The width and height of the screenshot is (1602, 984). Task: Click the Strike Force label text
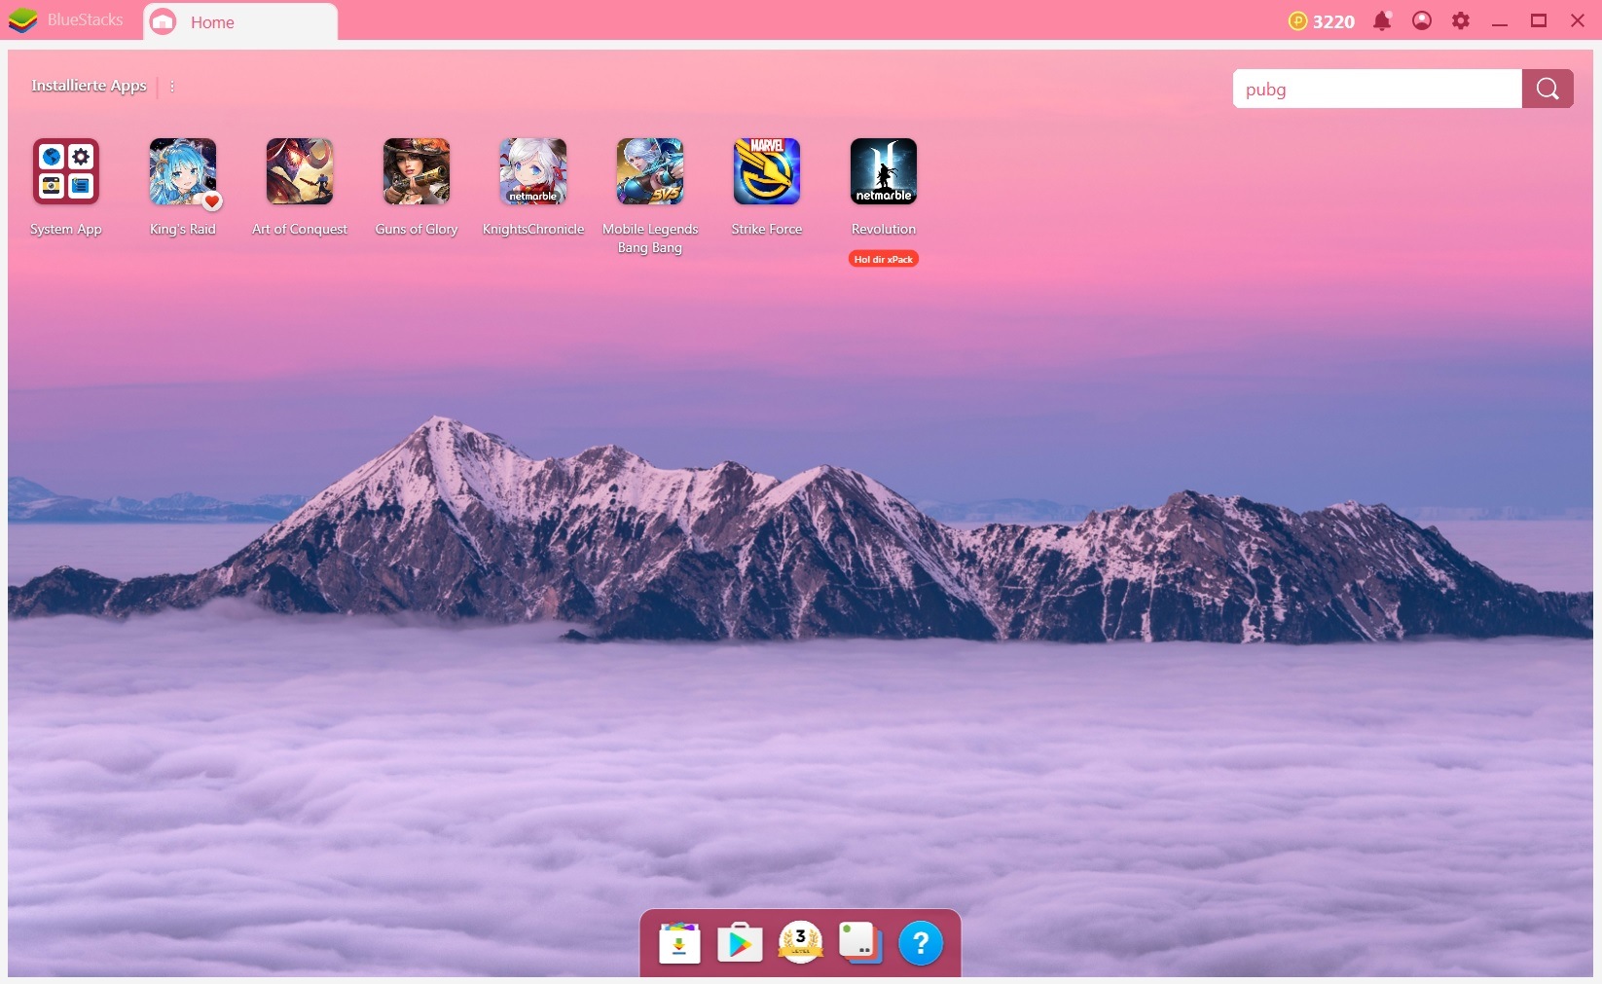(767, 229)
